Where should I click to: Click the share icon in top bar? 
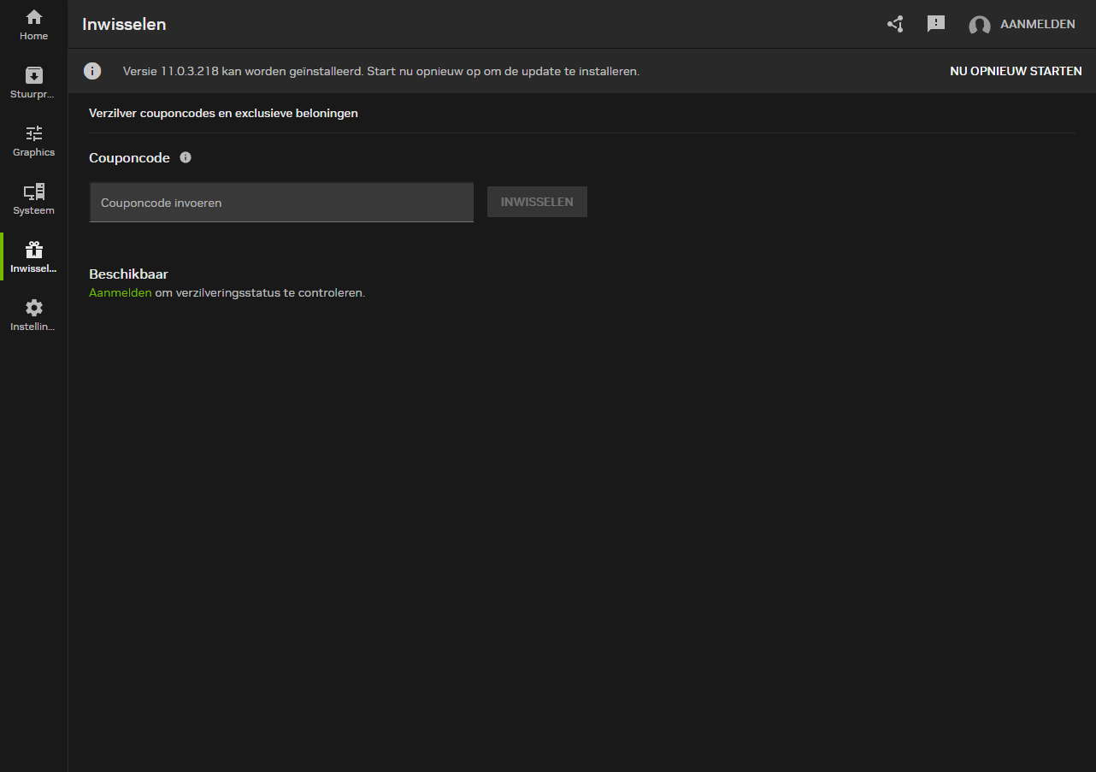[x=895, y=24]
